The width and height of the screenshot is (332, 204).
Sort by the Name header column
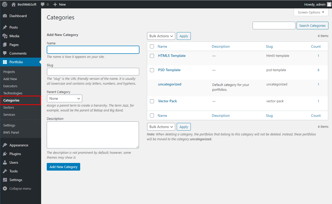[x=162, y=46]
